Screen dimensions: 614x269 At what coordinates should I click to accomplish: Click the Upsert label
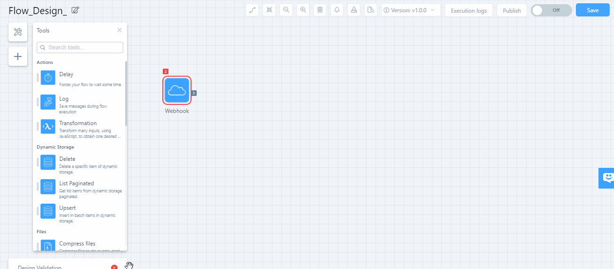[68, 208]
